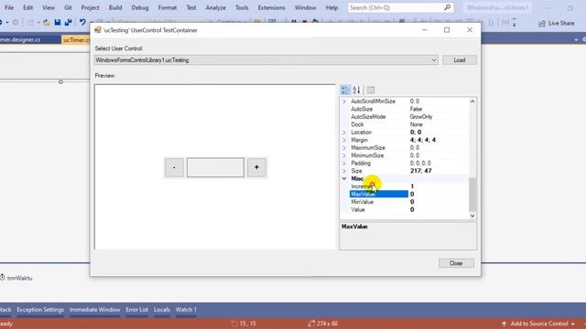Click the Undo arrow in Visual Studio toolbar
The width and height of the screenshot is (586, 329).
(82, 22)
